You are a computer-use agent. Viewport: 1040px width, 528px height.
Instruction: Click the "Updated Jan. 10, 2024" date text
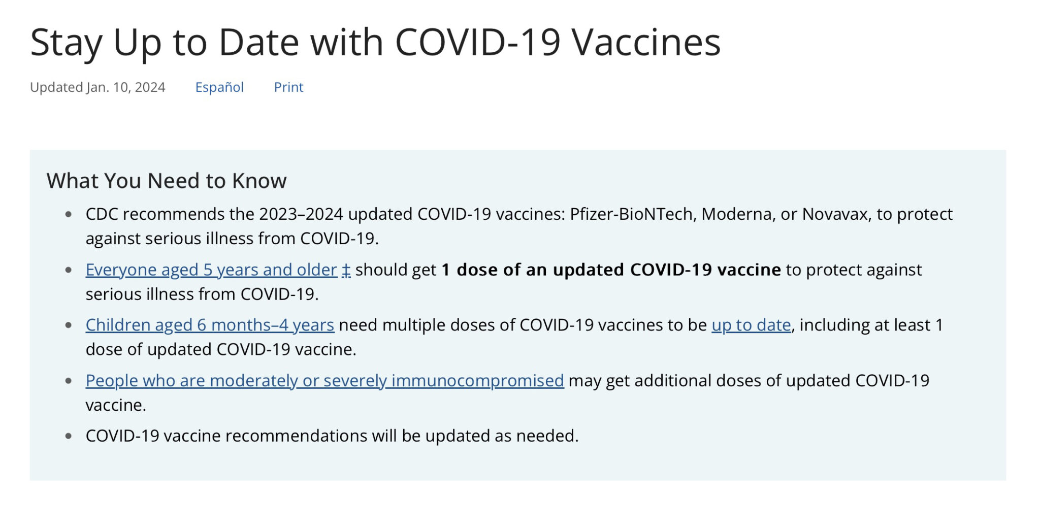(x=97, y=87)
